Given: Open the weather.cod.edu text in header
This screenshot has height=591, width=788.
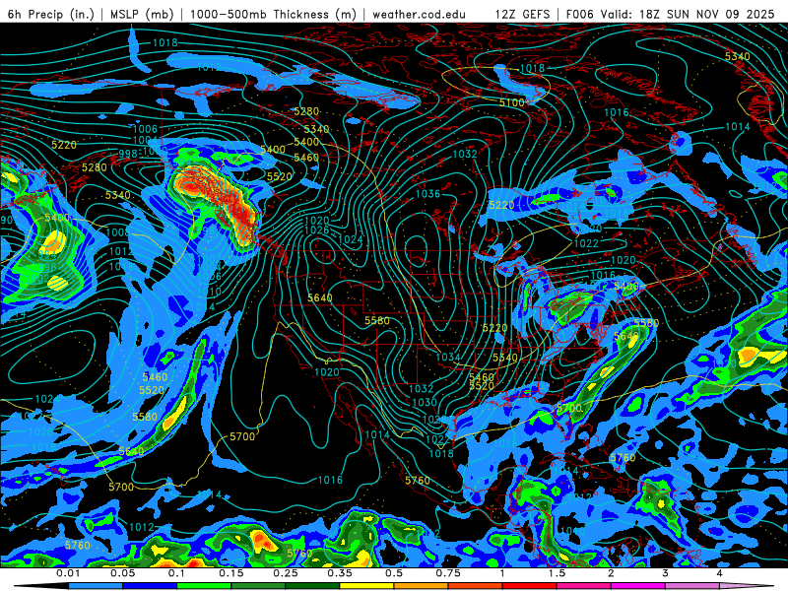Looking at the screenshot, I should click(x=419, y=14).
